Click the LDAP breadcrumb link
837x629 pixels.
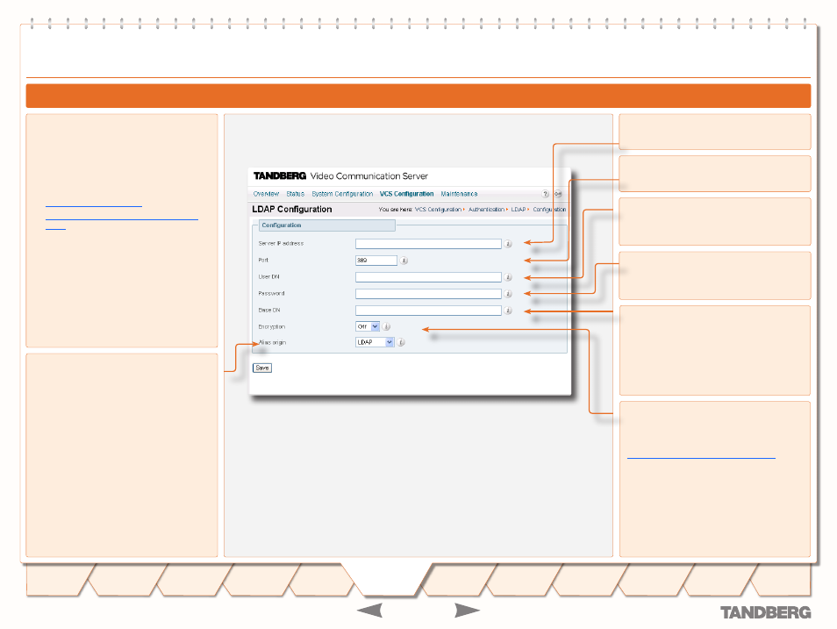click(519, 210)
